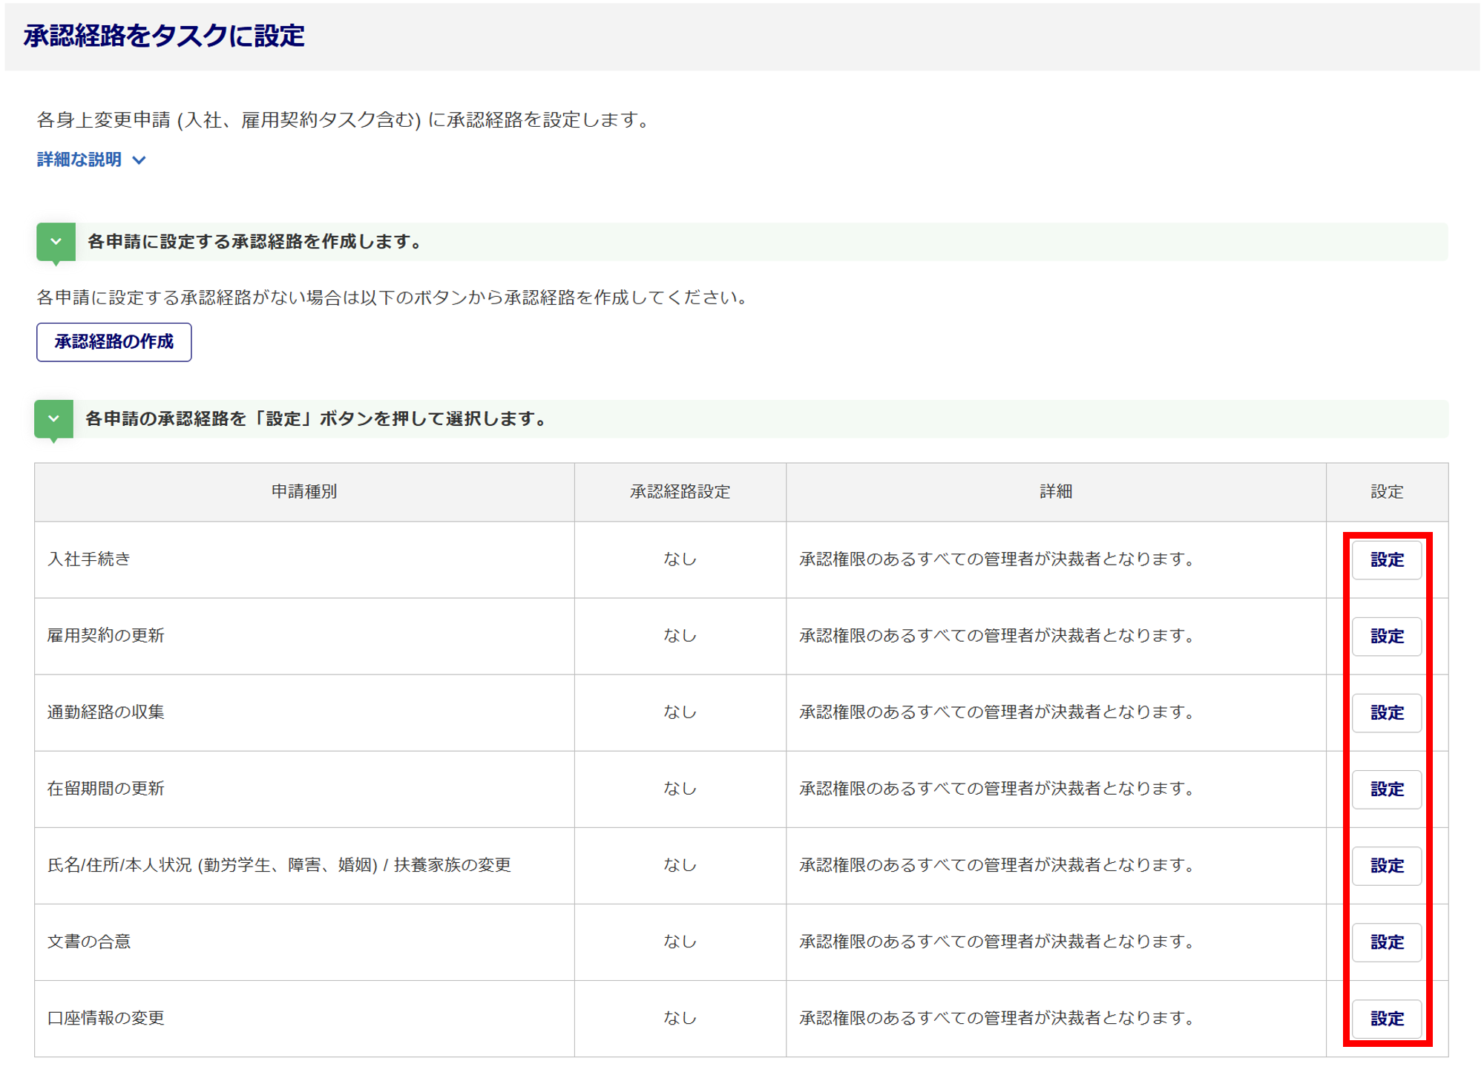The image size is (1484, 1081).
Task: Click 設定 button for 雇用契約の更新
Action: pos(1385,637)
